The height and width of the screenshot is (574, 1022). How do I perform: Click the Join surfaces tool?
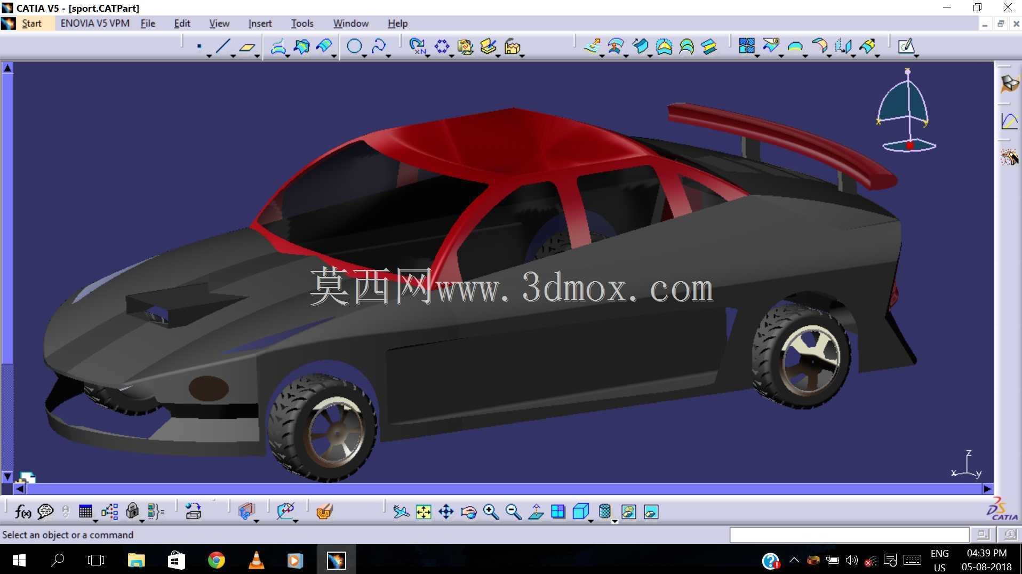tap(747, 46)
